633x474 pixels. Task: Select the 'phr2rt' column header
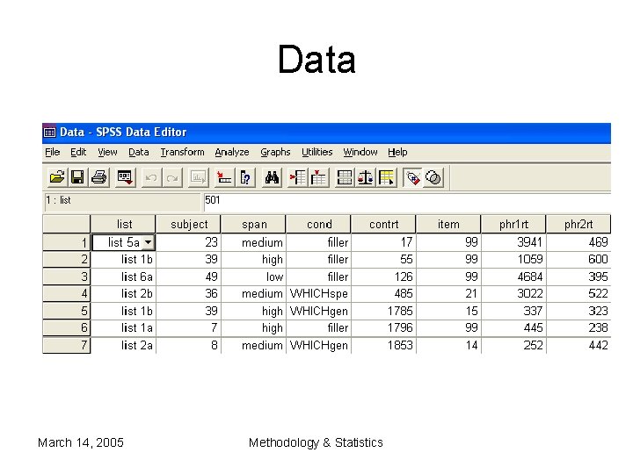pyautogui.click(x=578, y=224)
